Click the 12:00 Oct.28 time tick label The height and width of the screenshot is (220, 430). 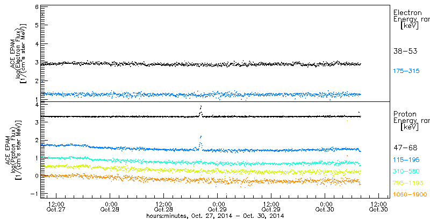pos(164,207)
